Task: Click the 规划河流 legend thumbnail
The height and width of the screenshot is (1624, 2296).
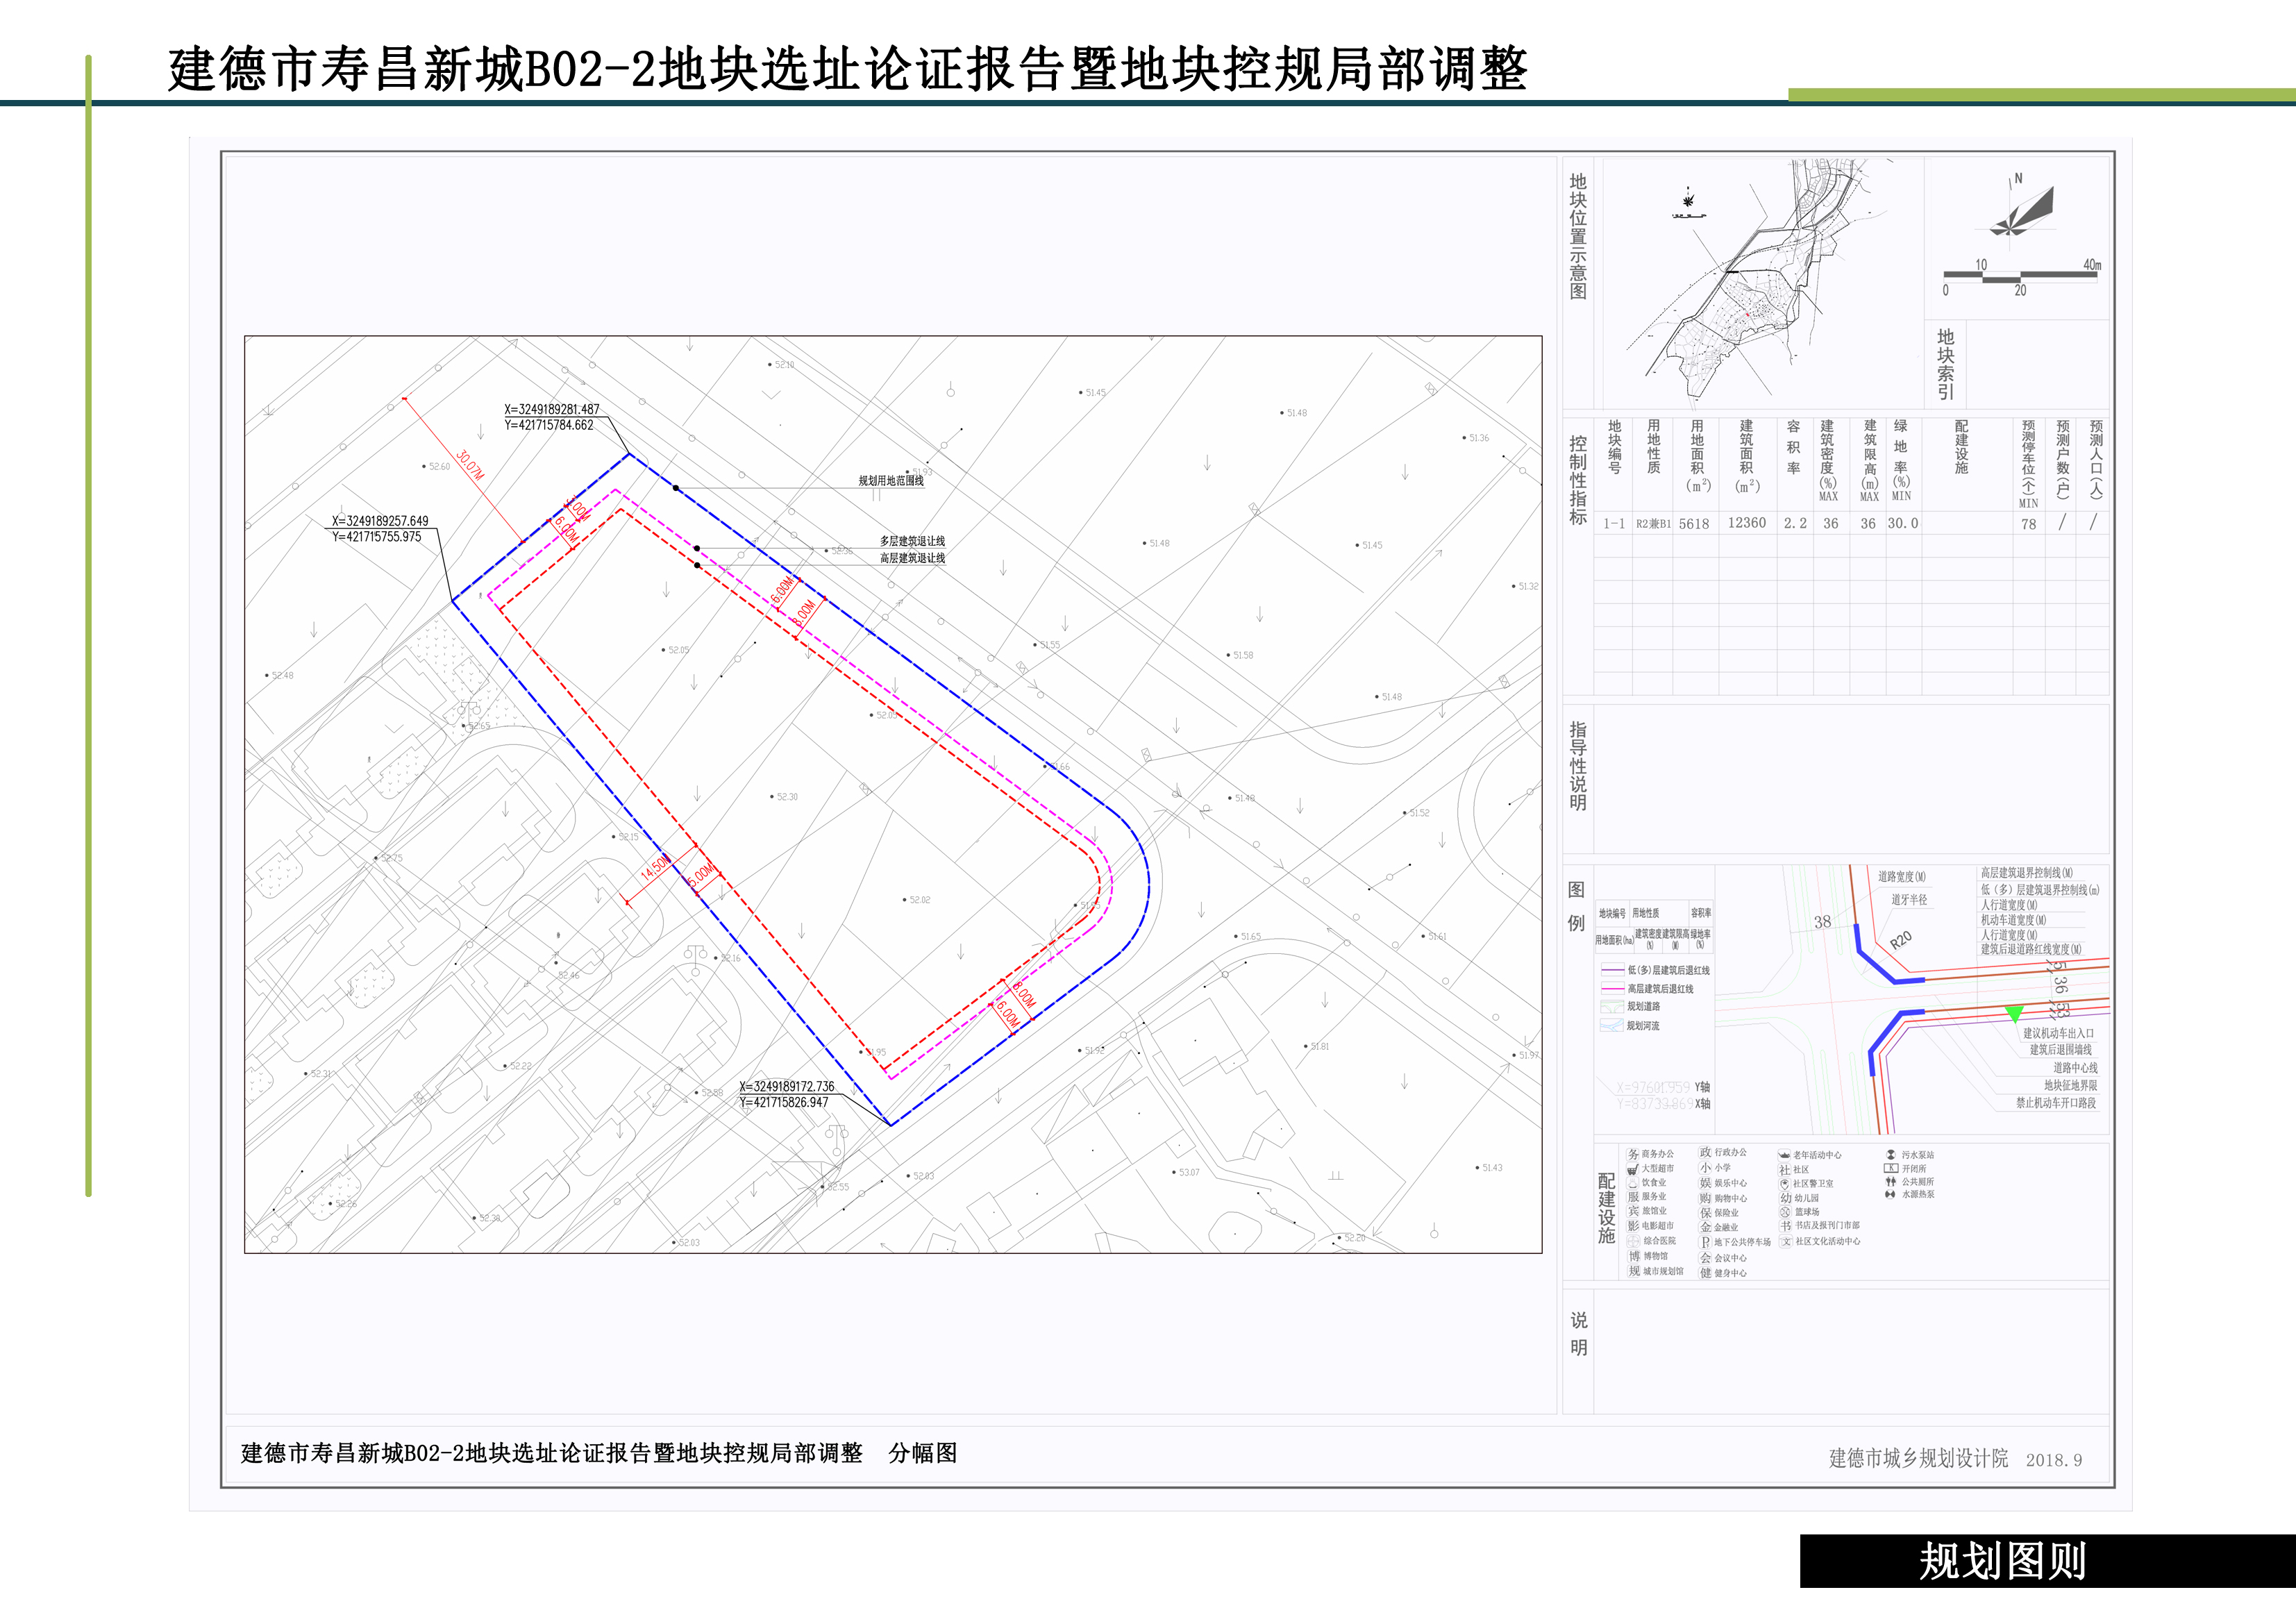Action: tap(1611, 1026)
